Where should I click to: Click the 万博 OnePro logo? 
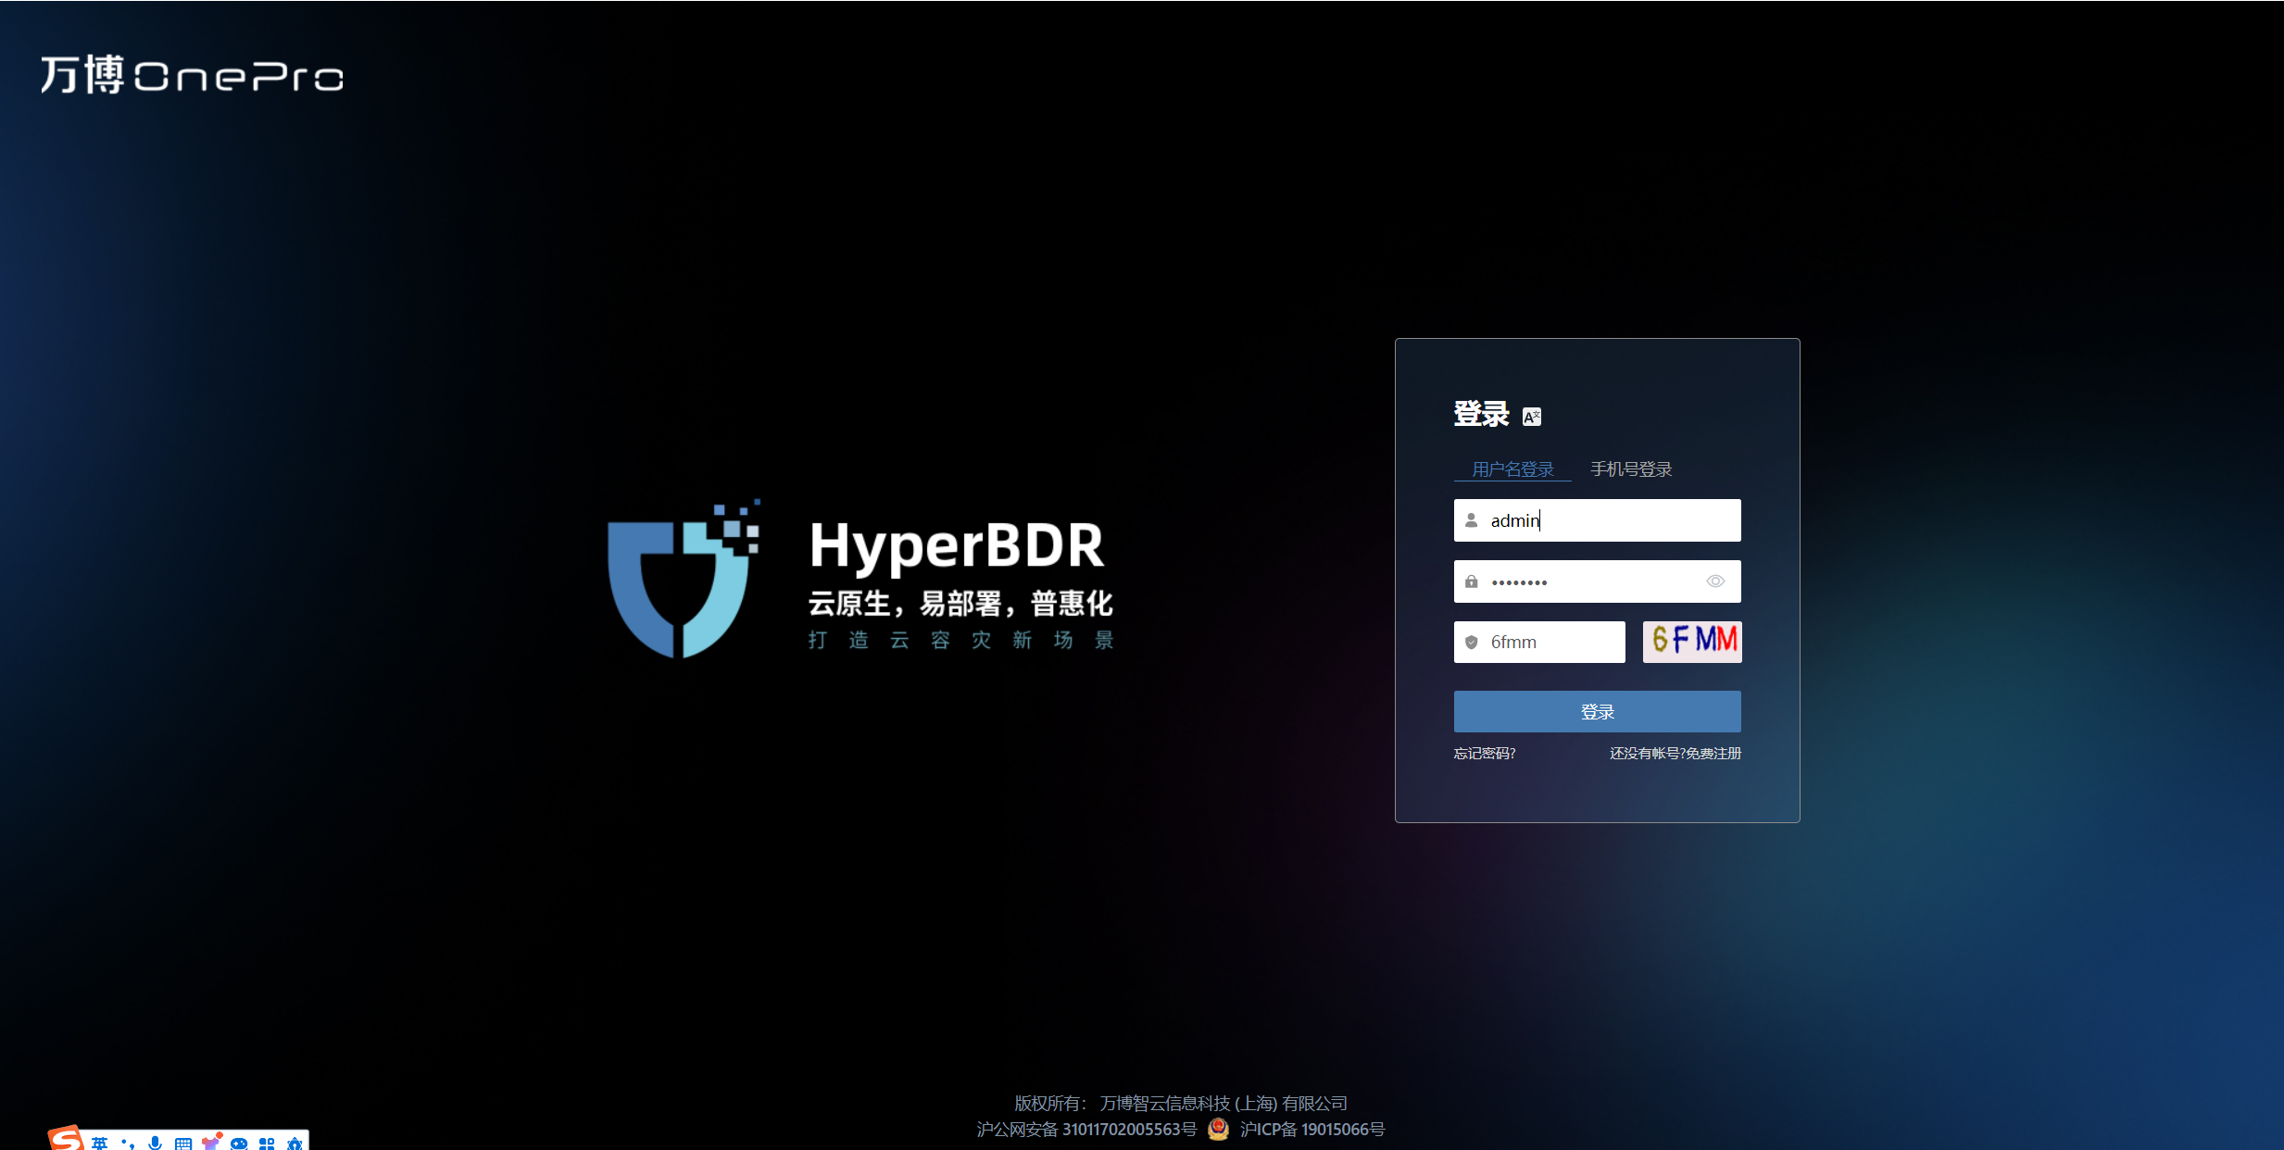[x=192, y=74]
